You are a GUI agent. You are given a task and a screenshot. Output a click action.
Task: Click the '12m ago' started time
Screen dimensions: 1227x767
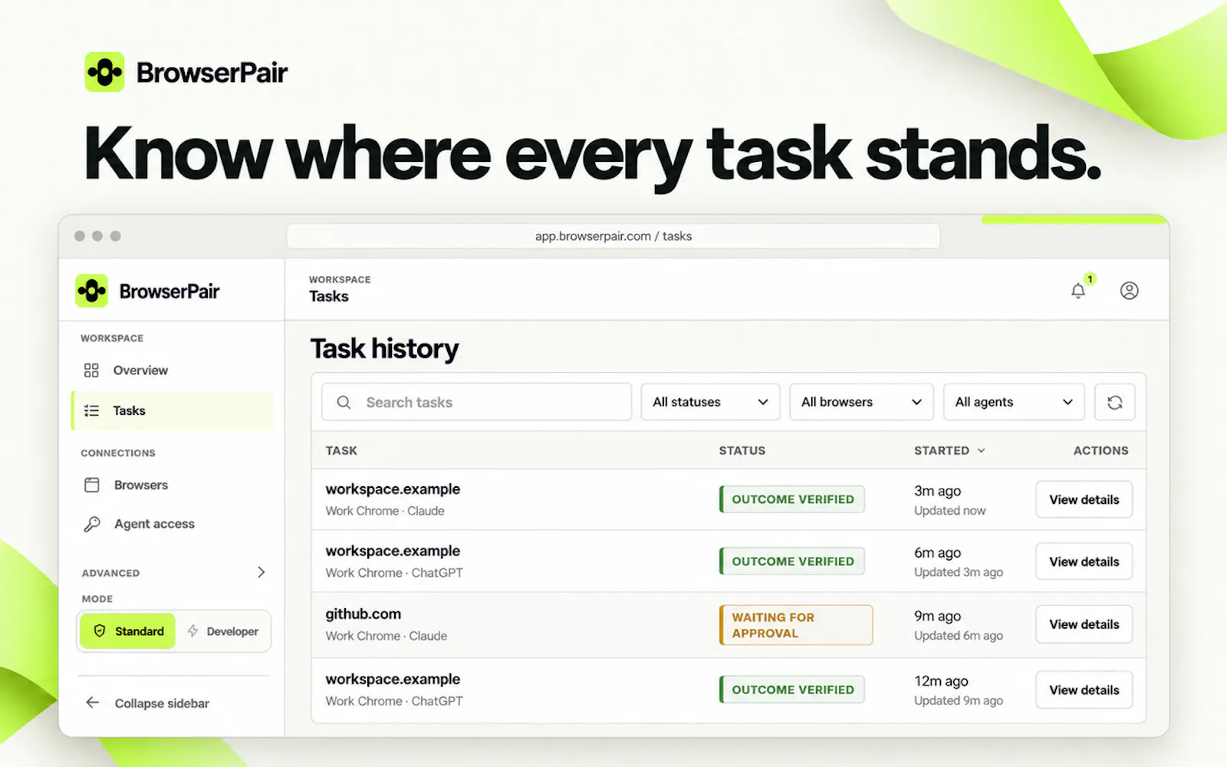[941, 681]
